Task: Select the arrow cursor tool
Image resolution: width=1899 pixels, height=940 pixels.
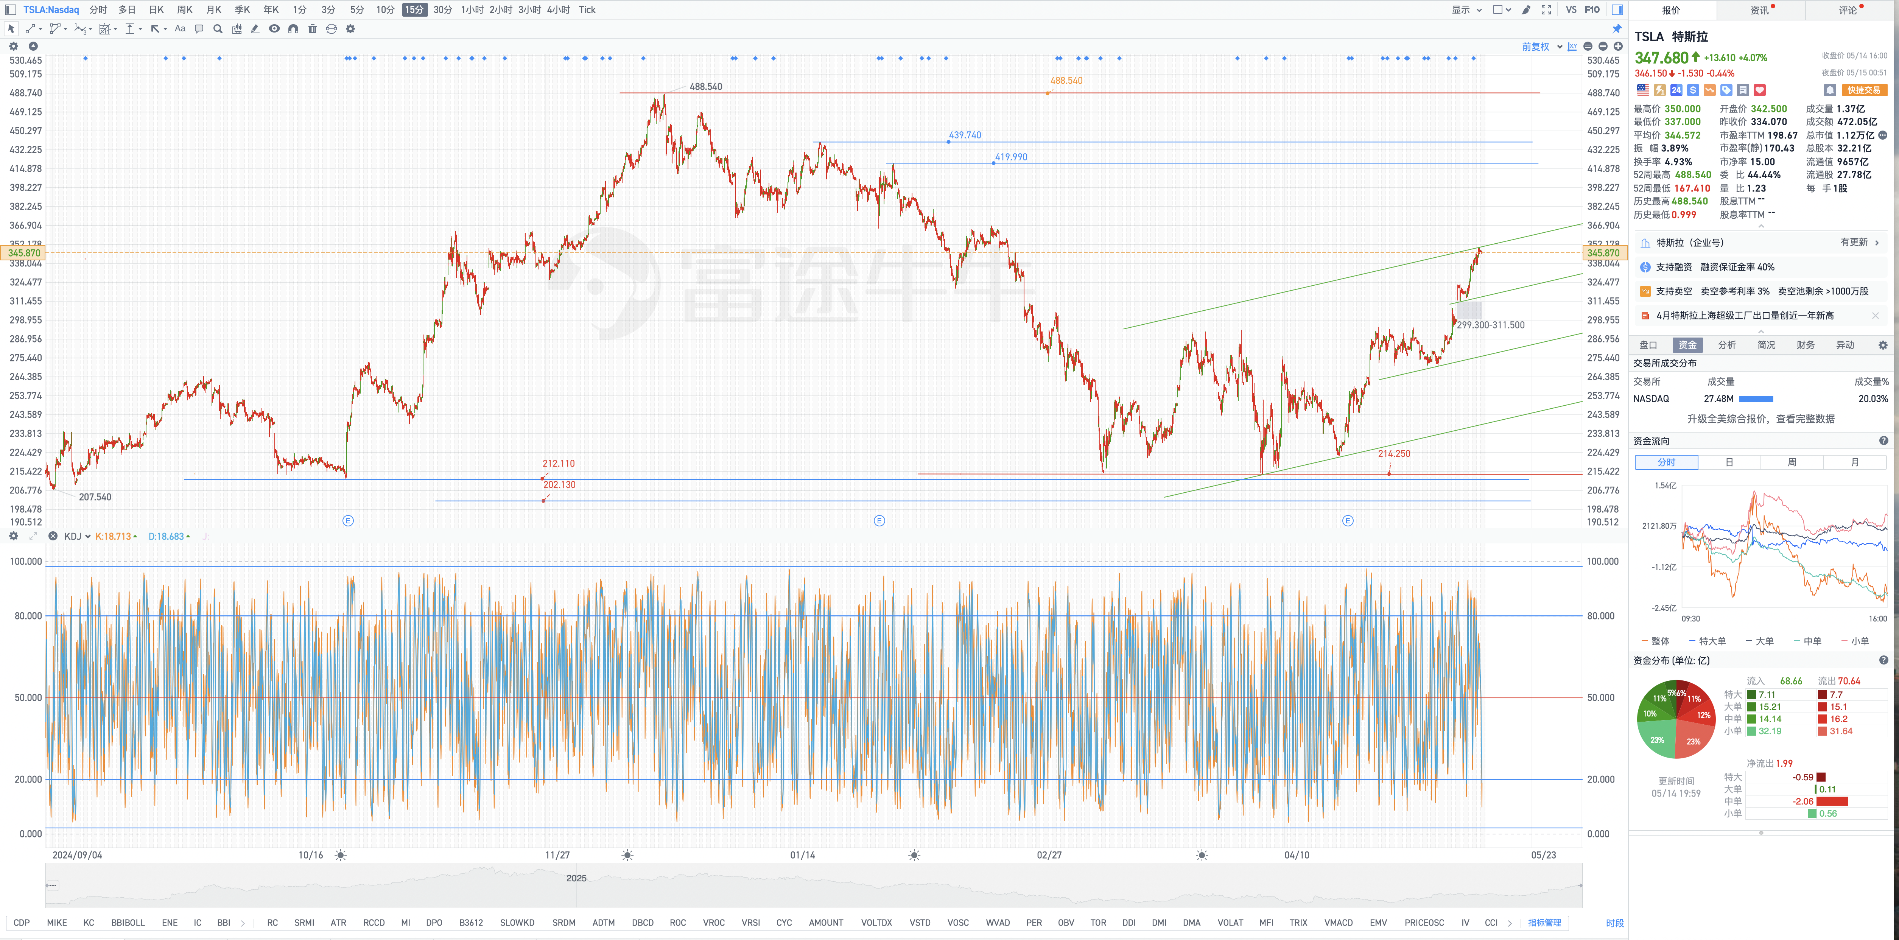Action: (x=11, y=29)
